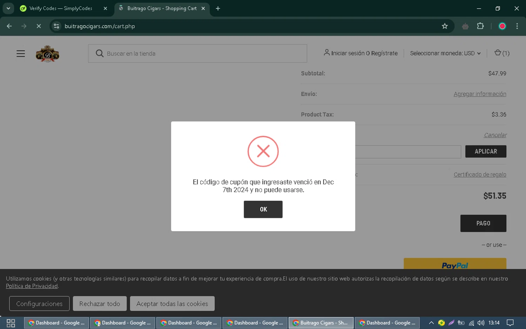Focus the Buscar en la tienda field
The image size is (526, 329).
pyautogui.click(x=197, y=53)
